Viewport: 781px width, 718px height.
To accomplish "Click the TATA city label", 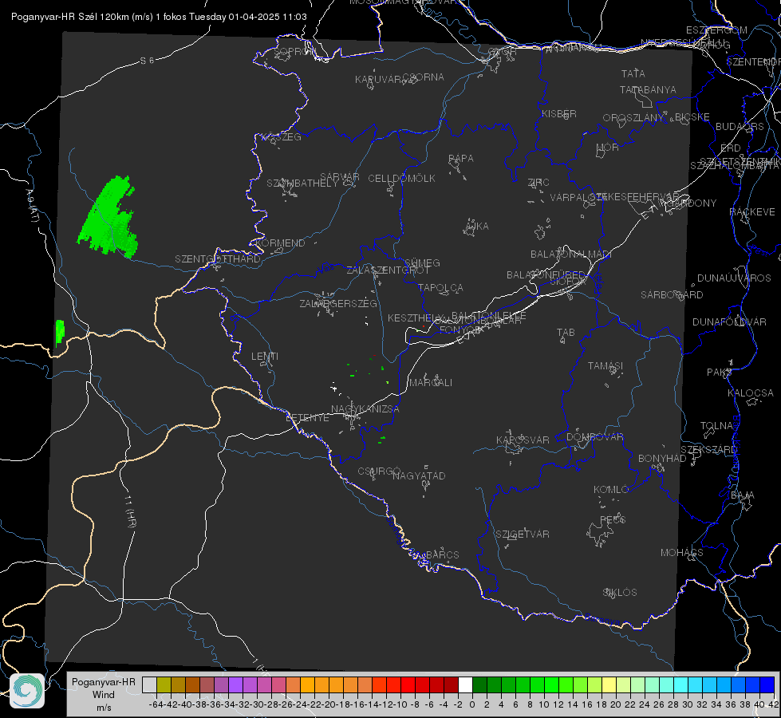I will click(x=633, y=73).
